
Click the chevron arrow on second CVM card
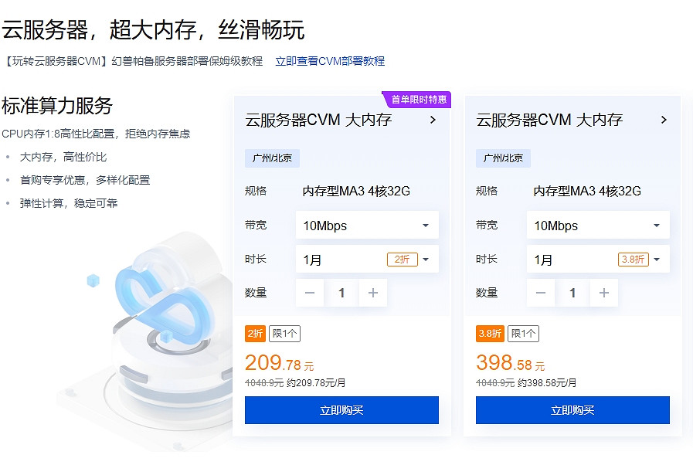click(x=664, y=120)
